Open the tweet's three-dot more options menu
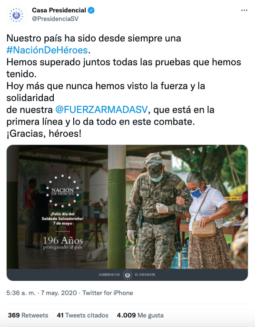This screenshot has width=255, height=327. tap(244, 10)
